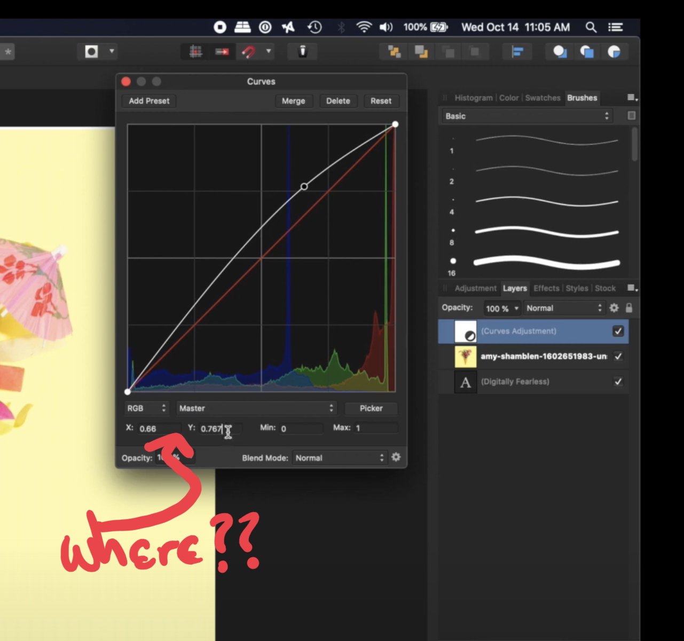684x641 pixels.
Task: Switch to the Effects tab
Action: pos(546,289)
